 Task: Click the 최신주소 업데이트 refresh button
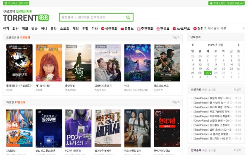click(16, 3)
